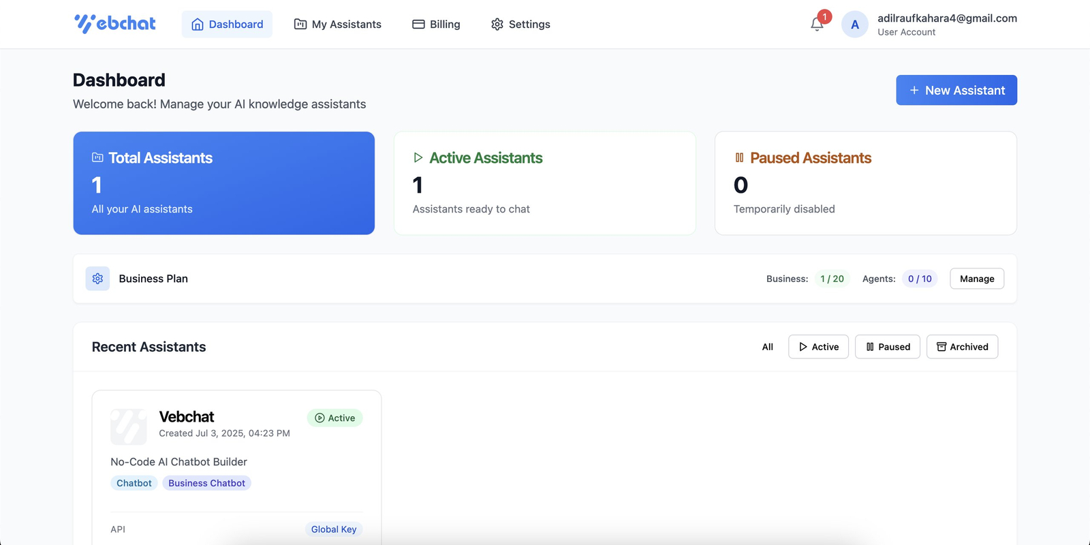
Task: Filter recent assistants by Archived
Action: (x=962, y=347)
